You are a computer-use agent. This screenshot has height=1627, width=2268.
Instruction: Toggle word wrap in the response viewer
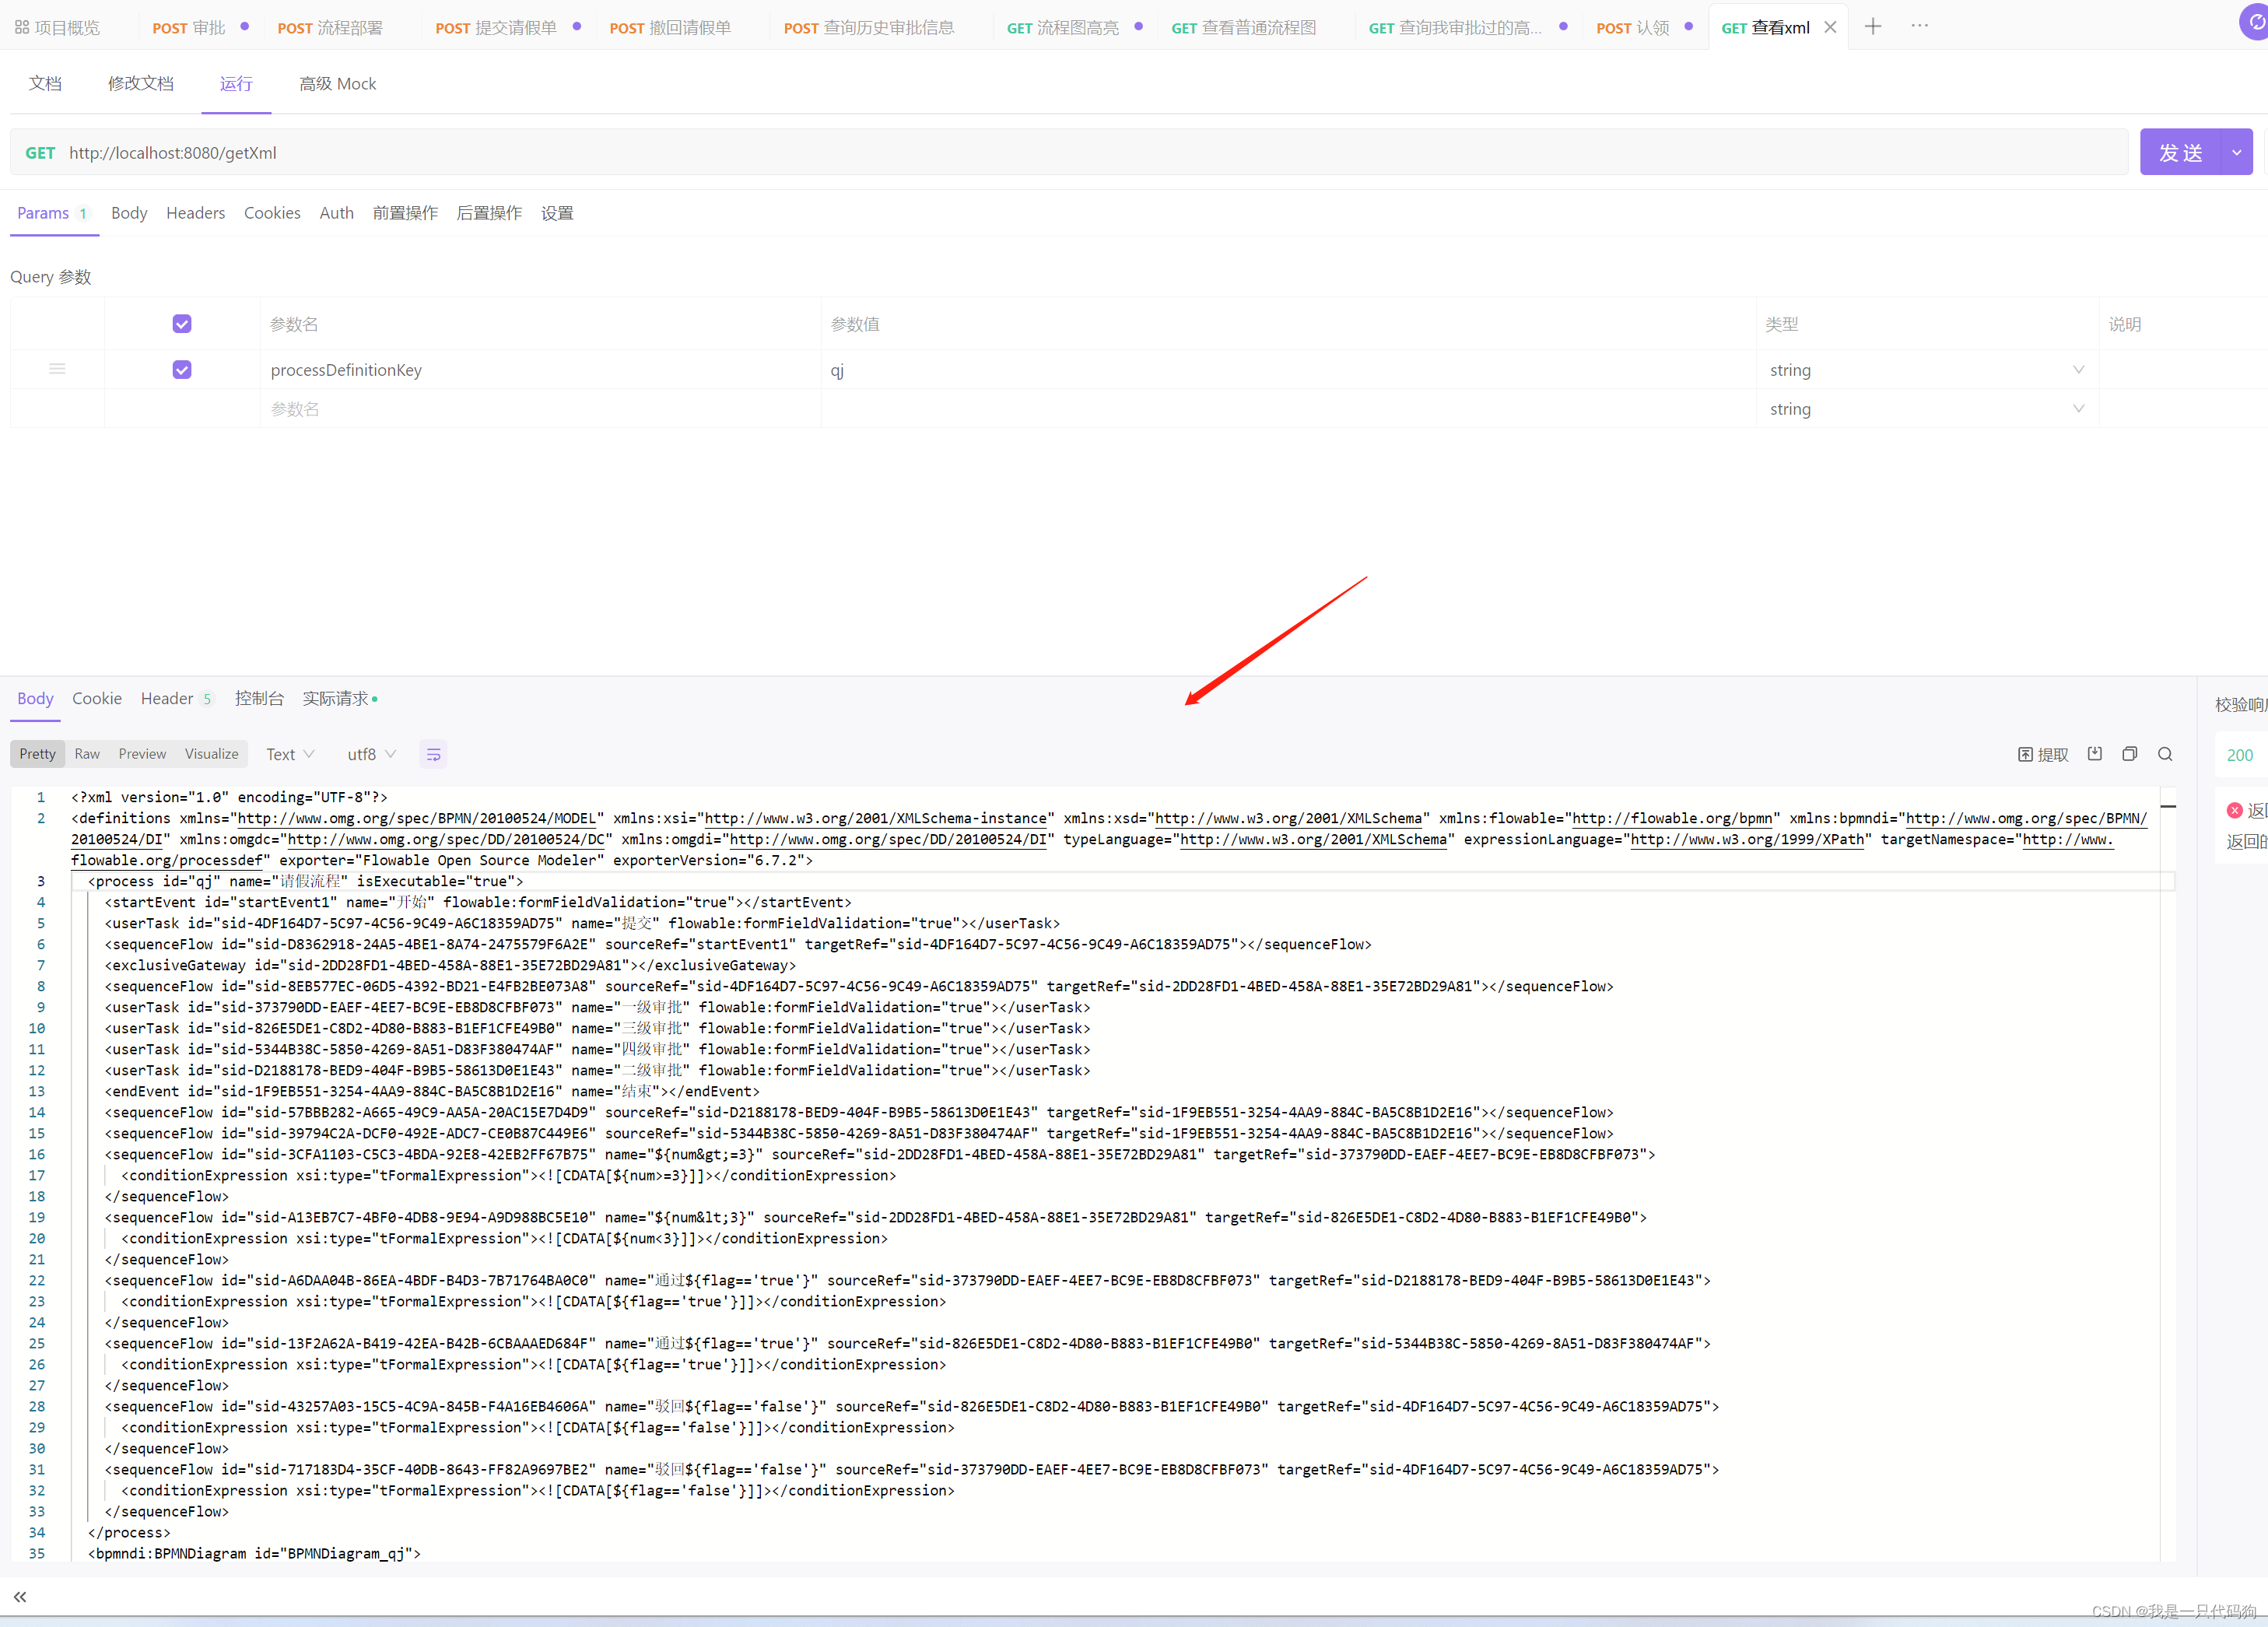433,754
